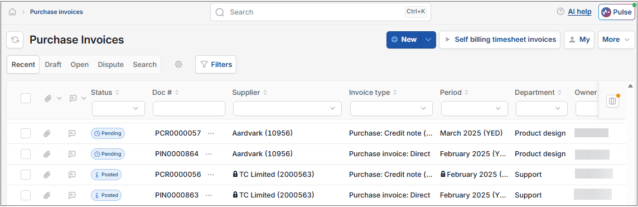This screenshot has height=207, width=638.
Task: Open the three-dot menu next to PCR0000056
Action: 211,175
